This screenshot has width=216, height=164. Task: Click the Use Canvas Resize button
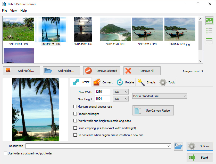[x=153, y=110]
